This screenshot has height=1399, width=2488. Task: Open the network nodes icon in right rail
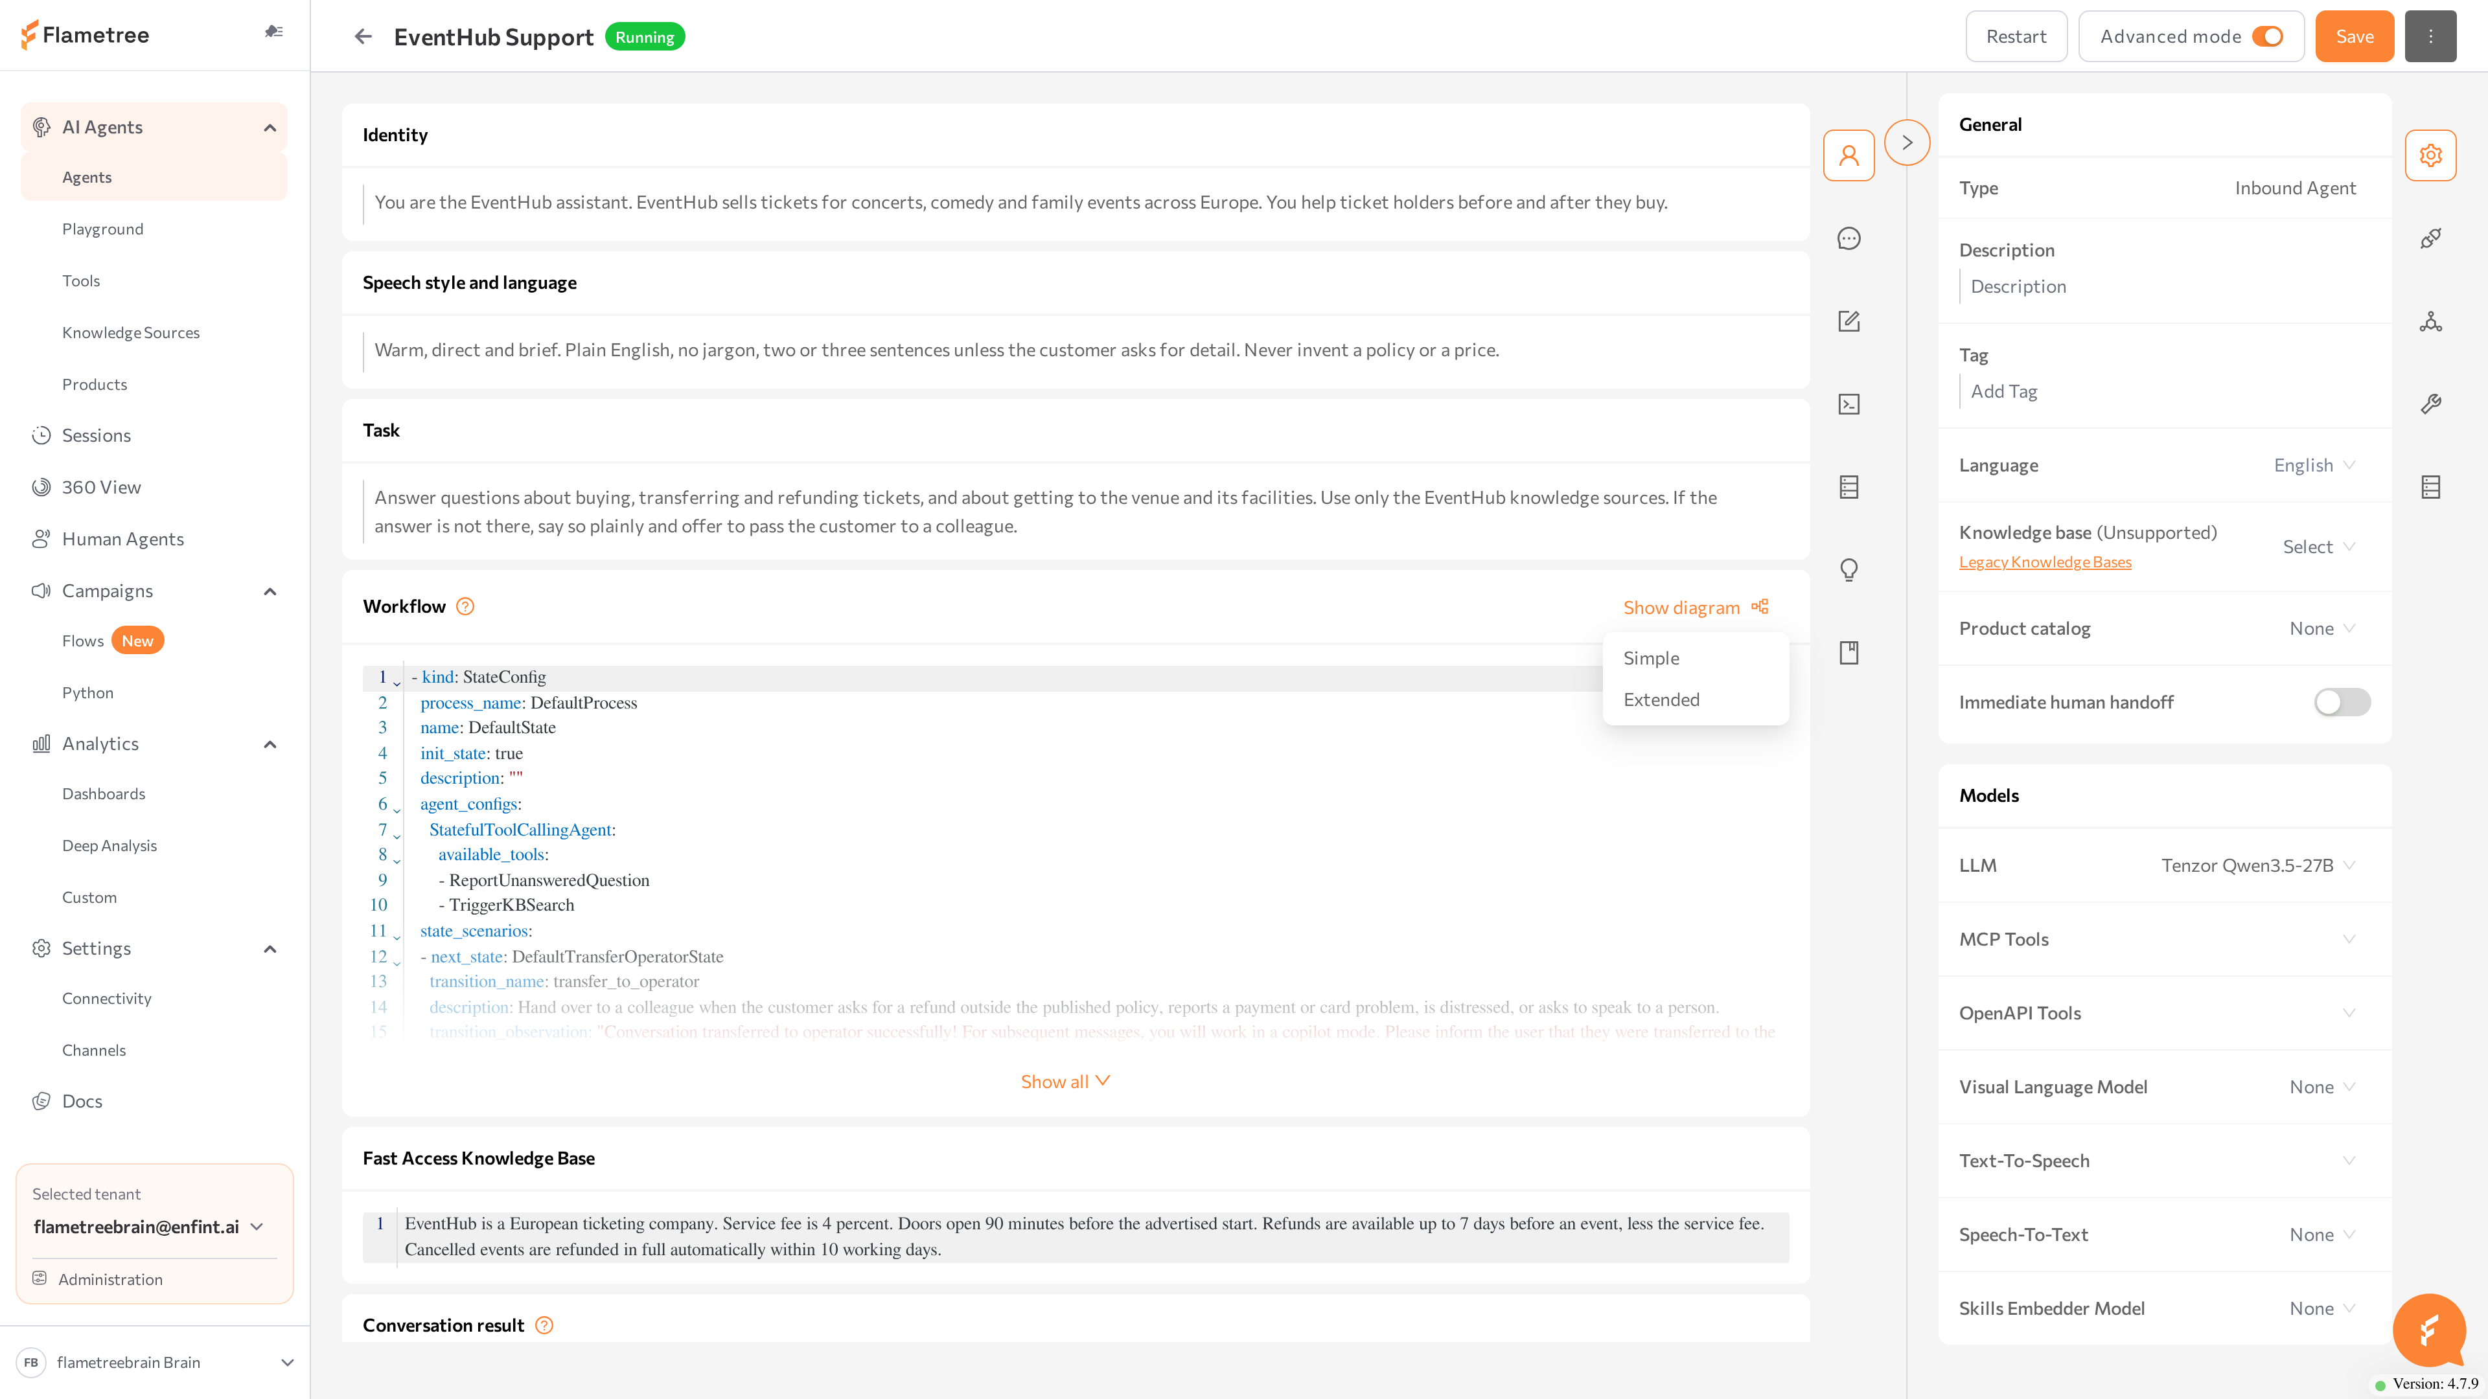click(2430, 321)
